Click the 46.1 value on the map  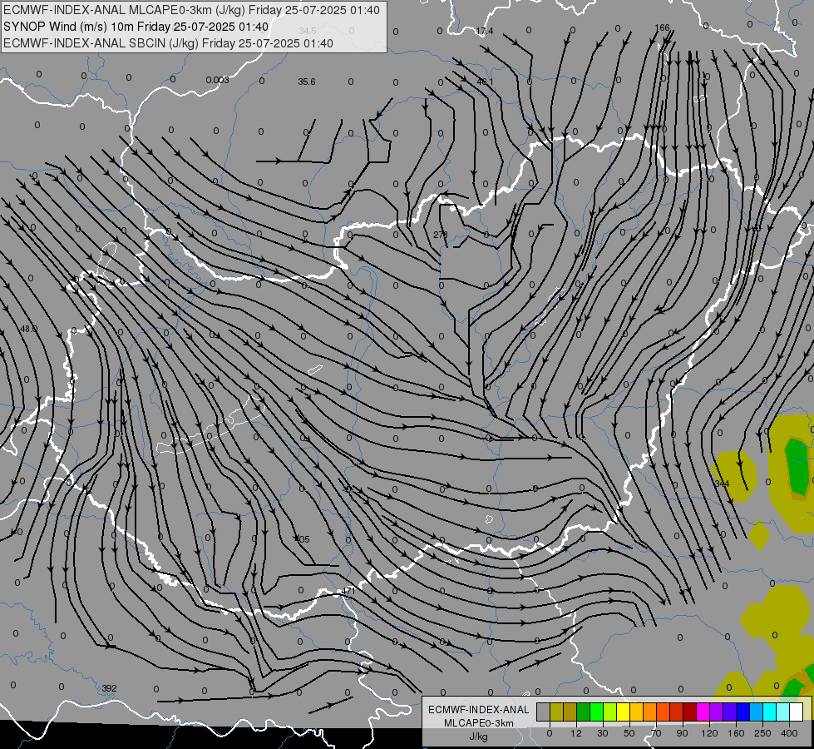pyautogui.click(x=485, y=82)
